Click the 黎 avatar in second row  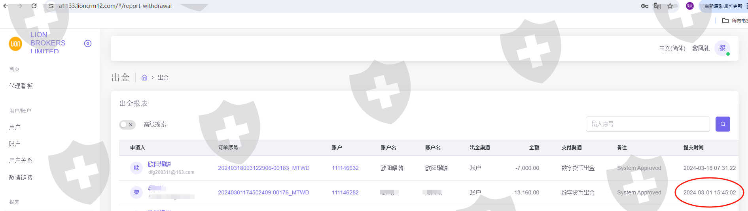(x=136, y=192)
